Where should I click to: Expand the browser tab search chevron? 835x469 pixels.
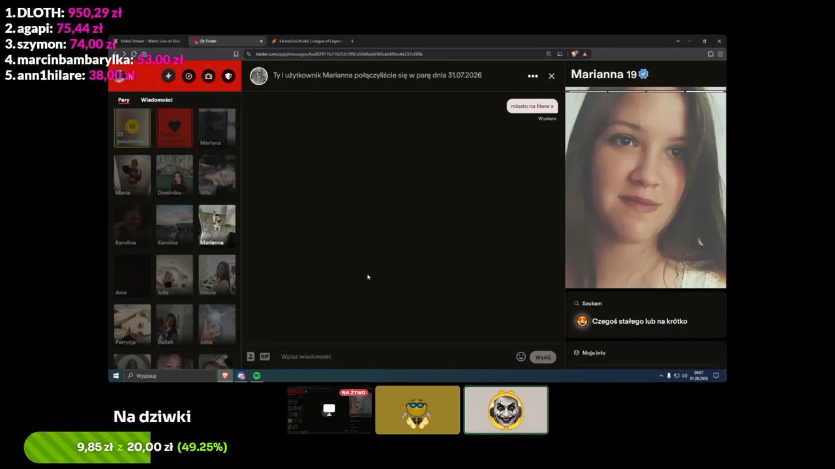[678, 41]
